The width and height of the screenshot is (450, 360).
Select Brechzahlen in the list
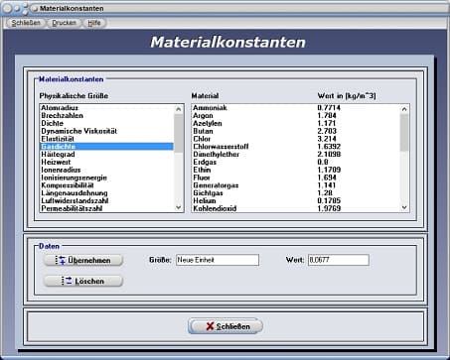tap(106, 115)
